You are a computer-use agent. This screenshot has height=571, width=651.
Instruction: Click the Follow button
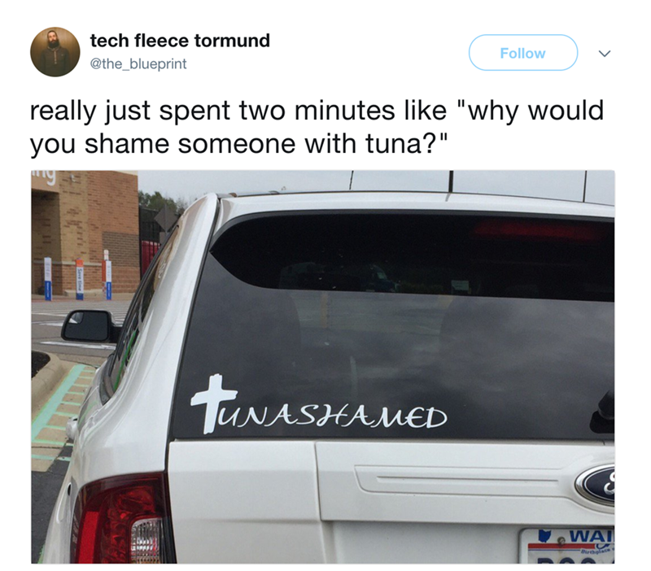523,53
